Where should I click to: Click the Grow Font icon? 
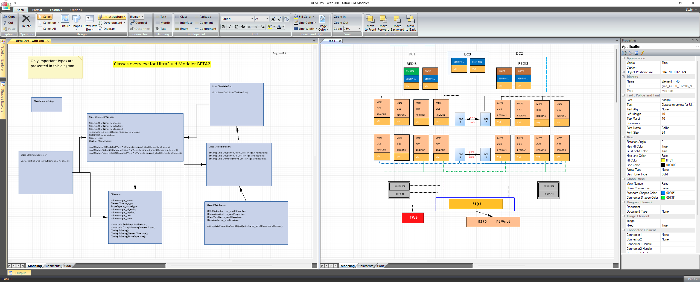click(x=273, y=19)
